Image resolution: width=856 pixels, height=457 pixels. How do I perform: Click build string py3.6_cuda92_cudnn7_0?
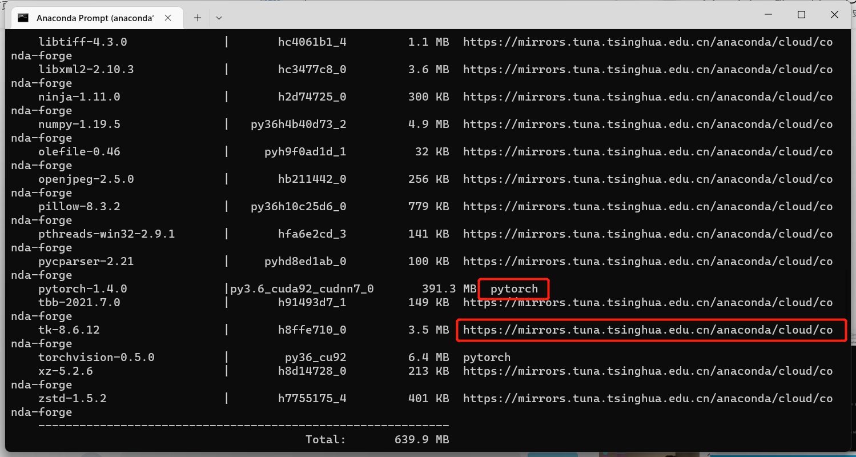tap(302, 288)
